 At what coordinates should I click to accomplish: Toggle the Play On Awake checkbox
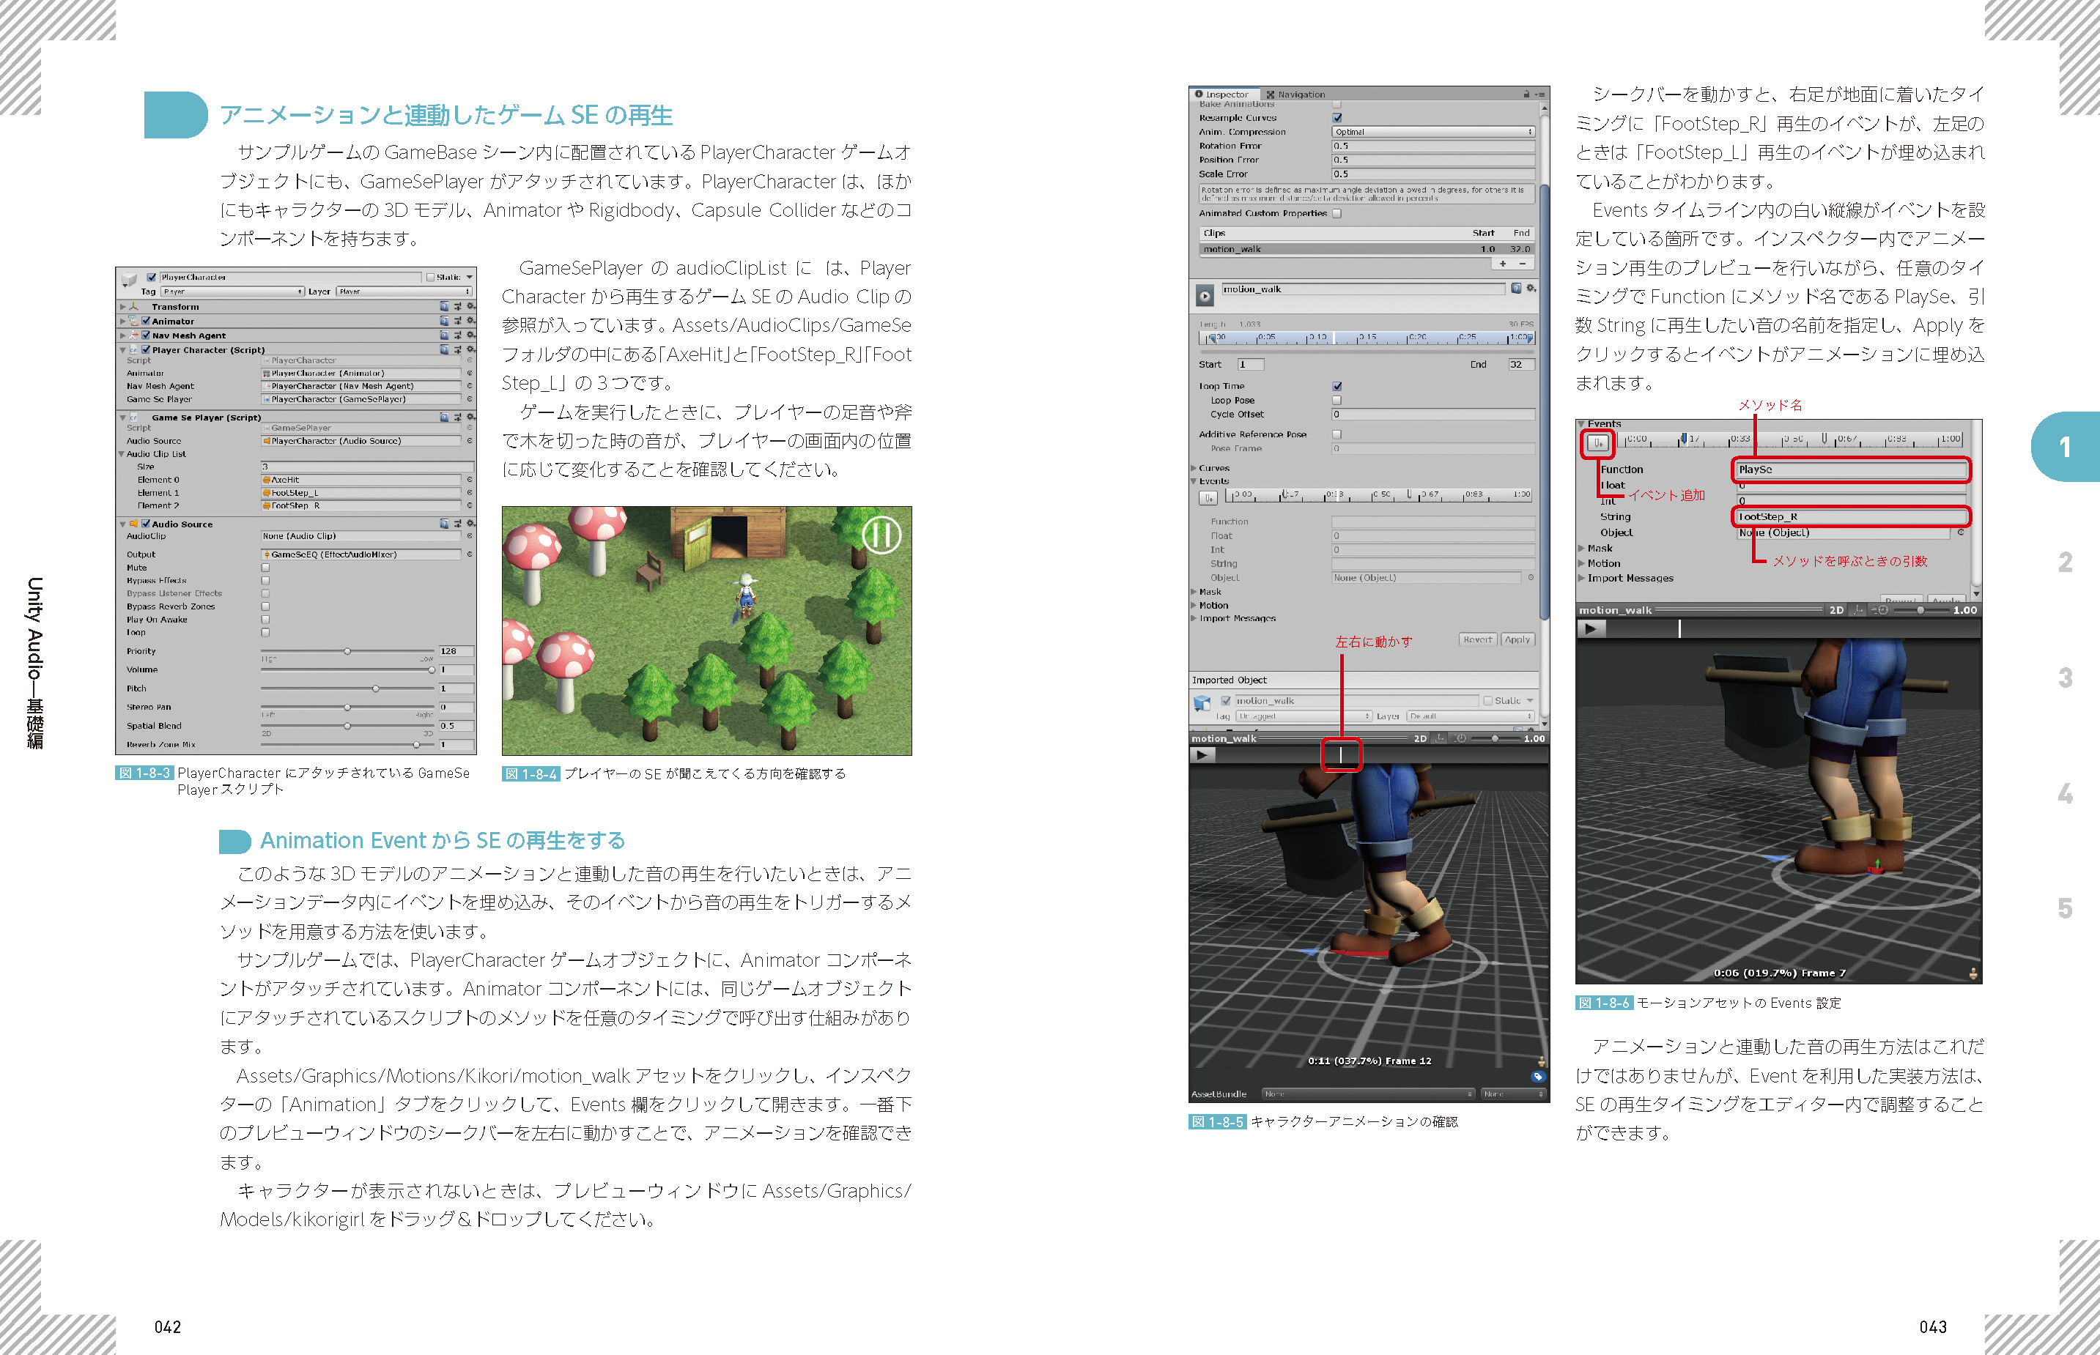pos(266,620)
